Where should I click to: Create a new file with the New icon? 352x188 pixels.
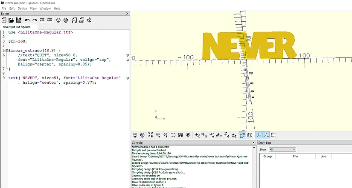tap(4, 20)
